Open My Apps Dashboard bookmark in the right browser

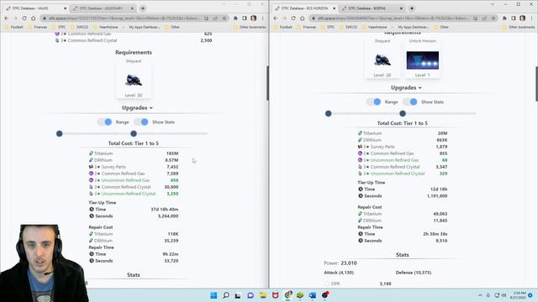411,27
